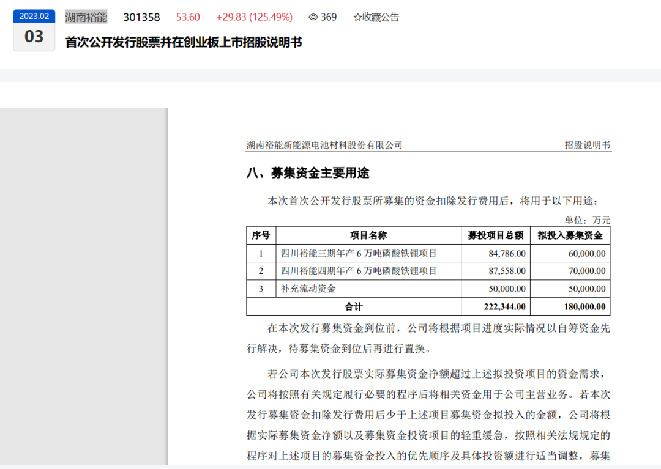The height and width of the screenshot is (469, 661).
Task: Click the 70,000.00 table value
Action: coord(587,271)
